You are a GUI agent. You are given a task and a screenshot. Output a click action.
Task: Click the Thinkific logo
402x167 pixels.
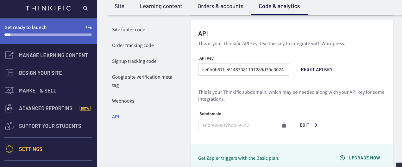48,8
